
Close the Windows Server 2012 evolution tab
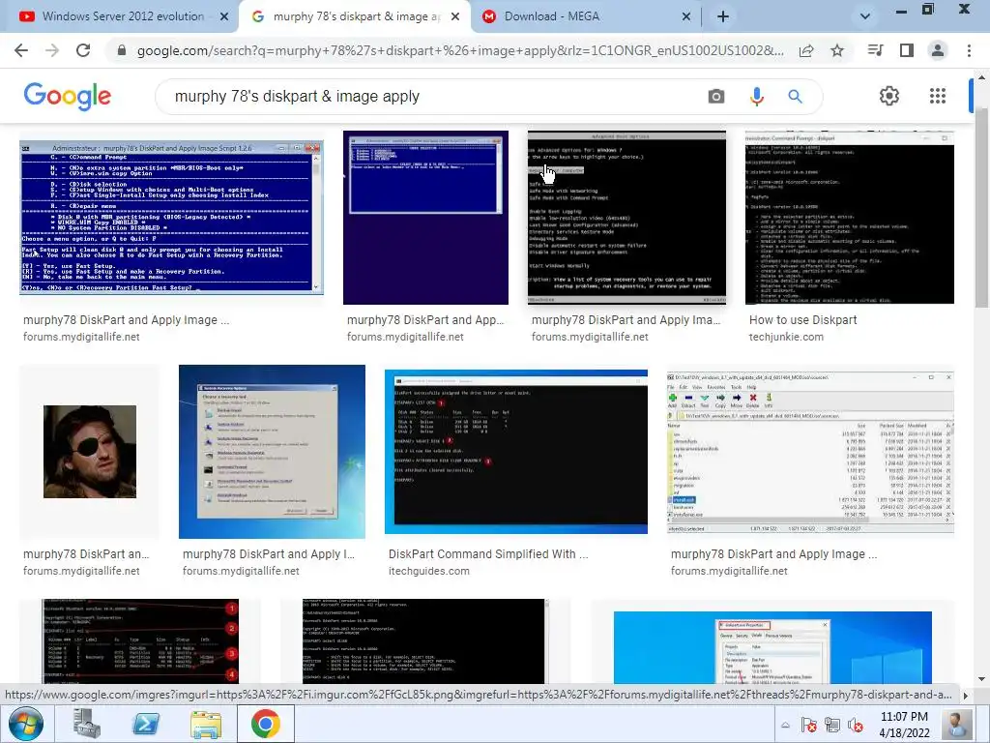click(224, 17)
